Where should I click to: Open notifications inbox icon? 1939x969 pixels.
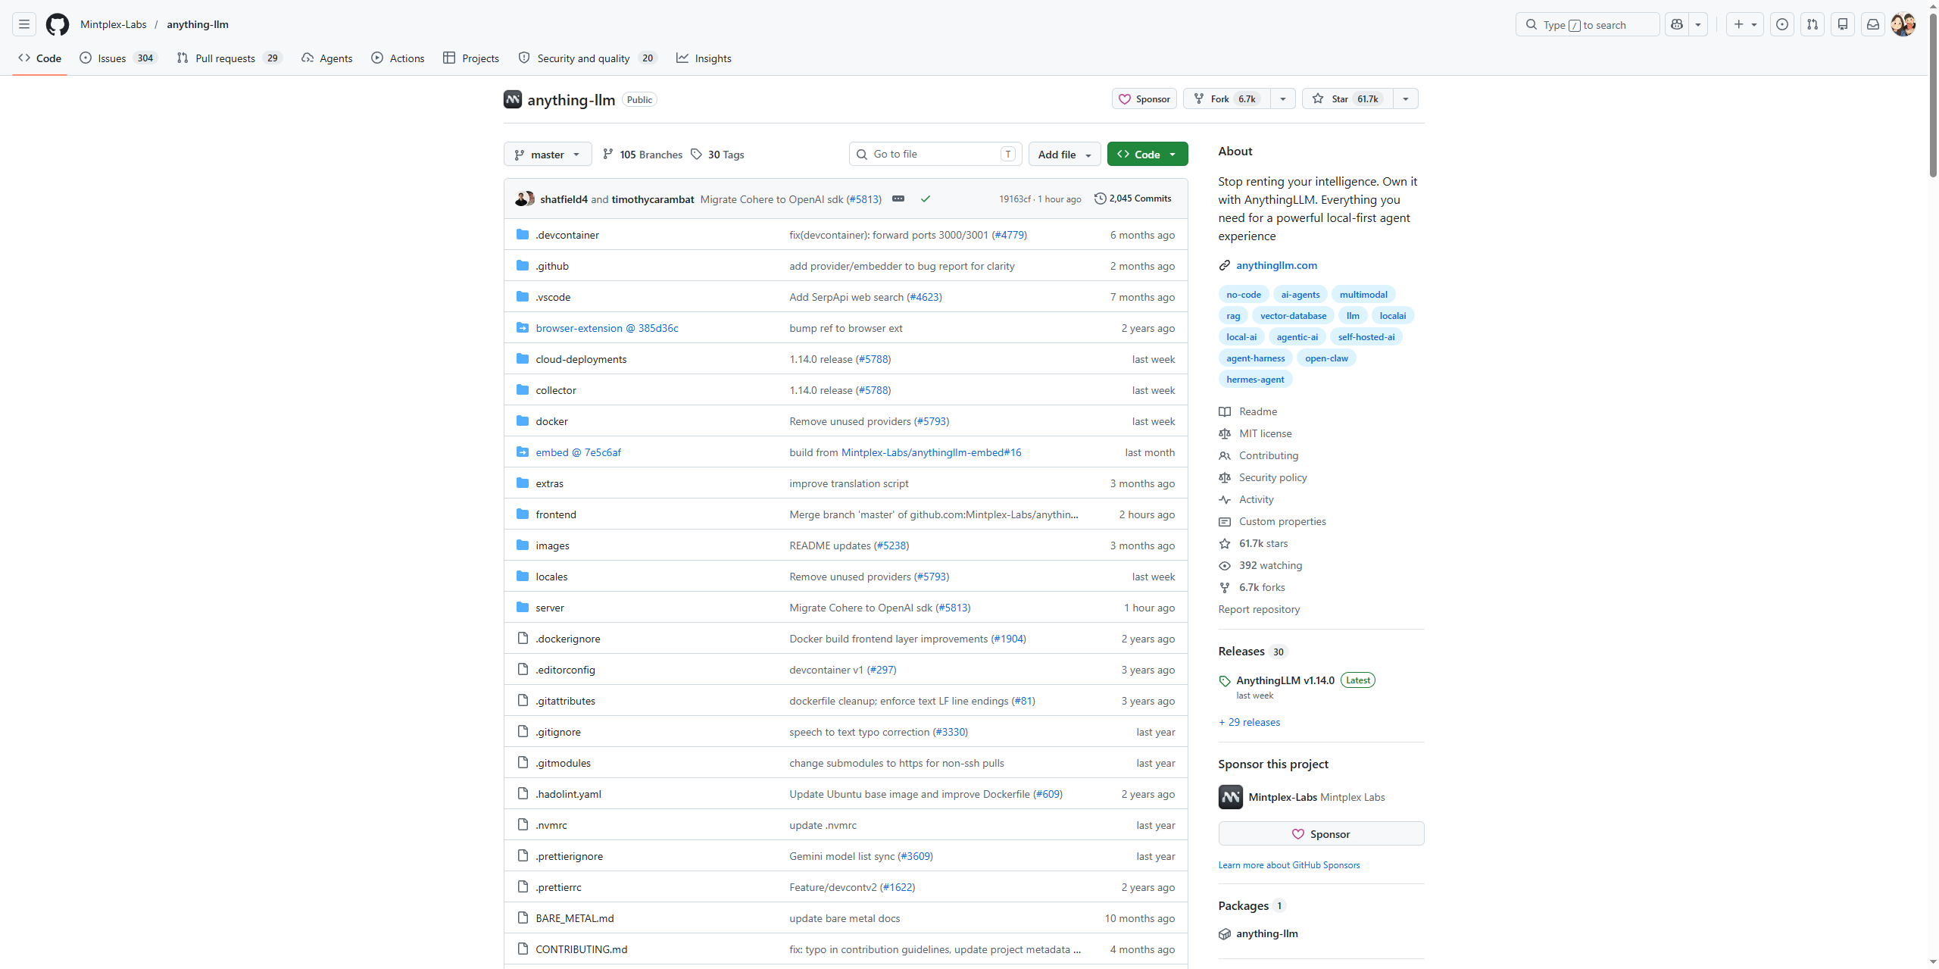point(1873,24)
